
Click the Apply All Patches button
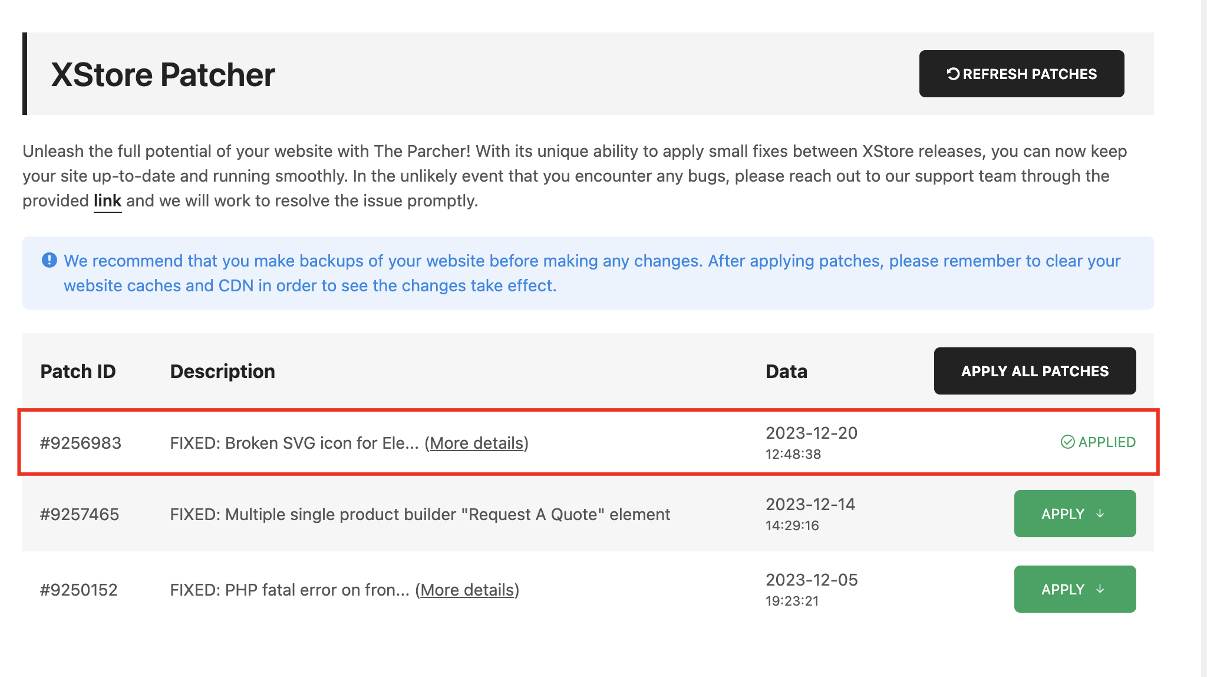(1034, 370)
